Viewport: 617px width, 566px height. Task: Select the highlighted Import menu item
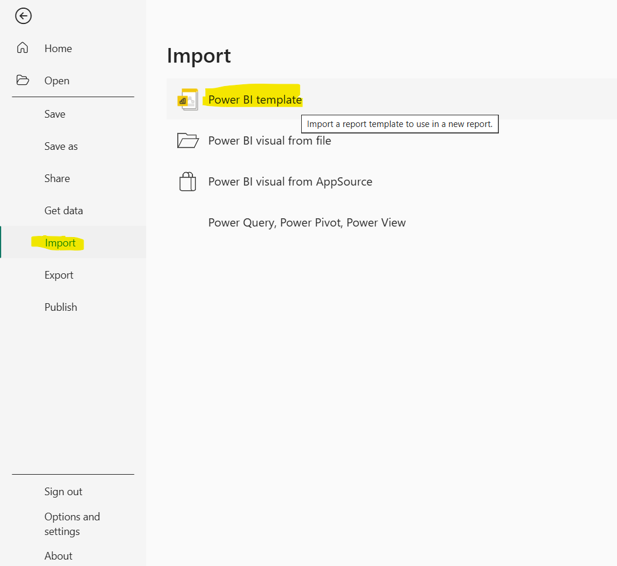pyautogui.click(x=60, y=242)
